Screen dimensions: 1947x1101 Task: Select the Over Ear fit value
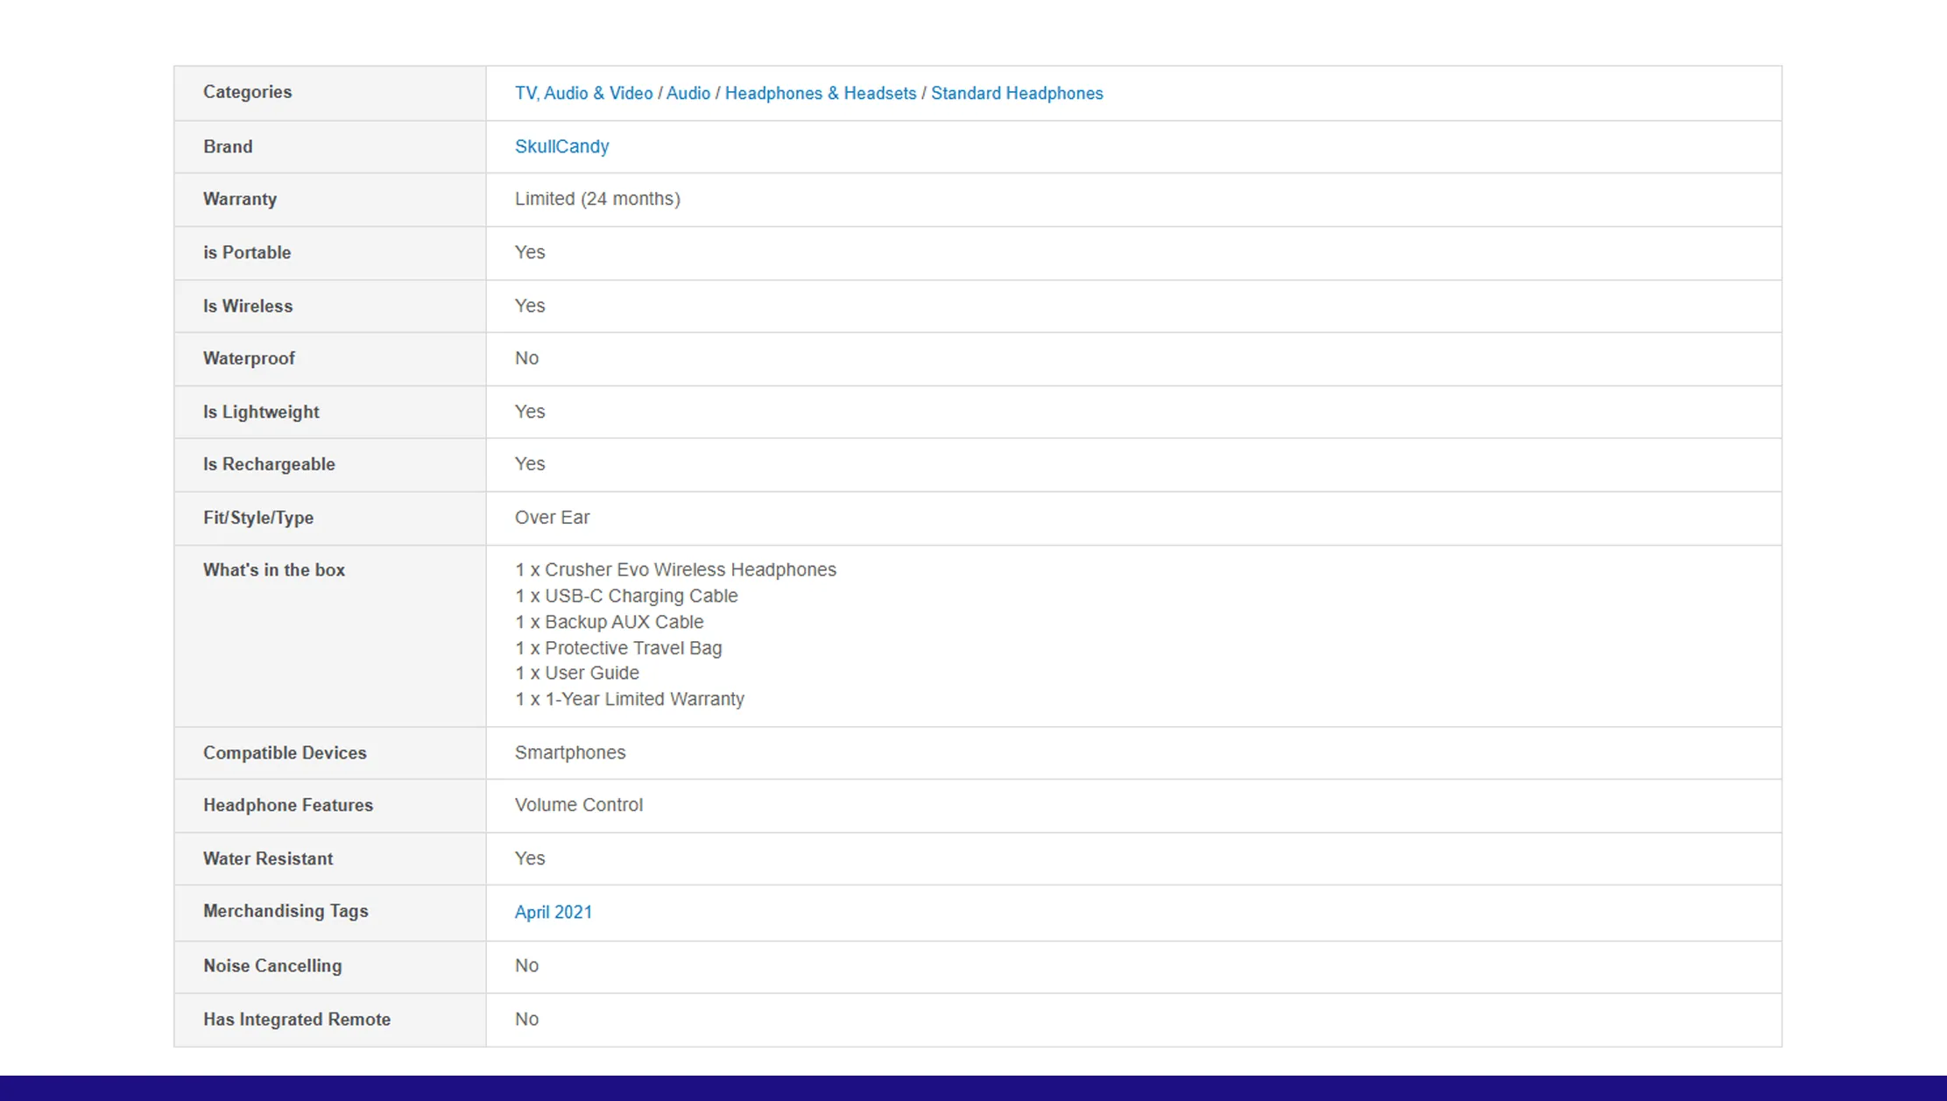(x=552, y=518)
